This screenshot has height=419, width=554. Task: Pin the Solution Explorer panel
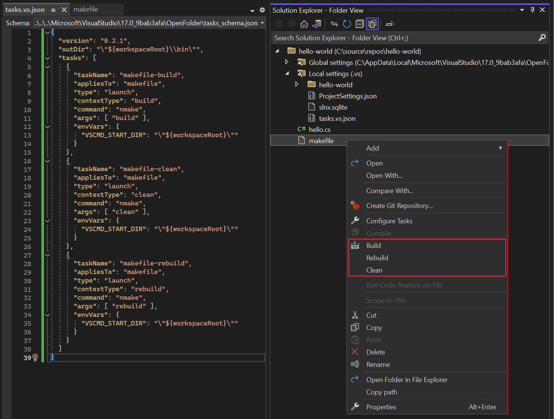[x=532, y=10]
